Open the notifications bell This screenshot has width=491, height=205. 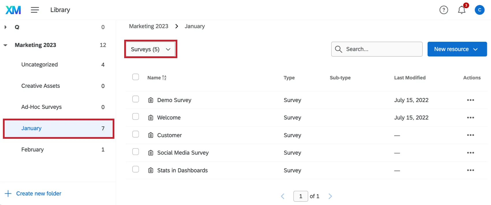[462, 10]
